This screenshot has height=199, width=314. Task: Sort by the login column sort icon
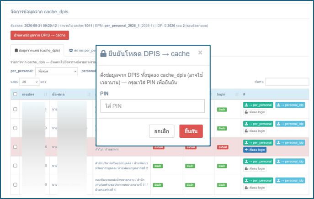tap(237, 94)
